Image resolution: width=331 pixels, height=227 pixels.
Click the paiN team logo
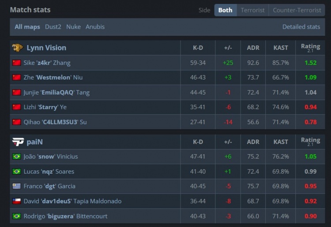18,142
